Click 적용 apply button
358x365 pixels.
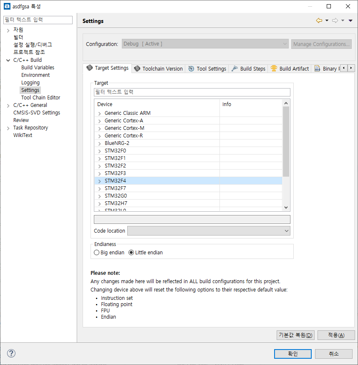click(336, 335)
